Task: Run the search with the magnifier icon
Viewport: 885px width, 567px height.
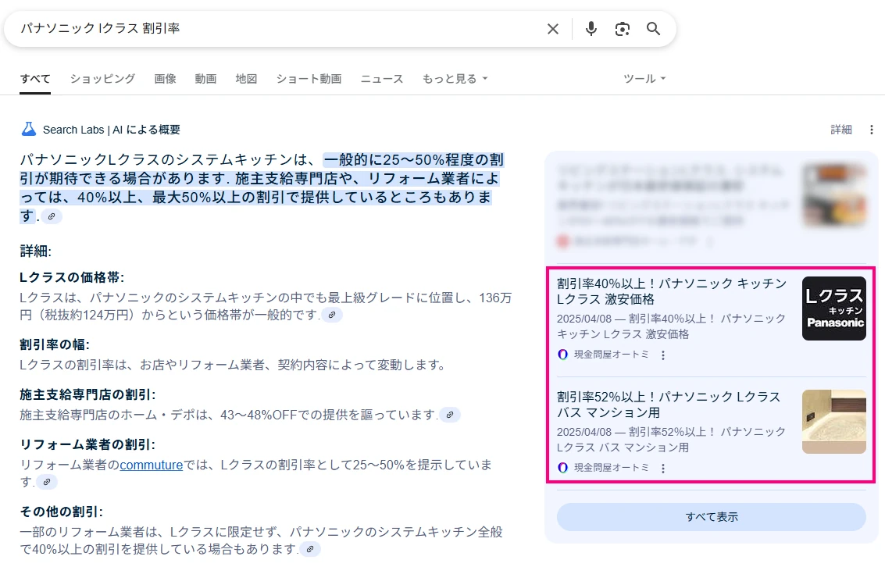Action: pyautogui.click(x=653, y=29)
